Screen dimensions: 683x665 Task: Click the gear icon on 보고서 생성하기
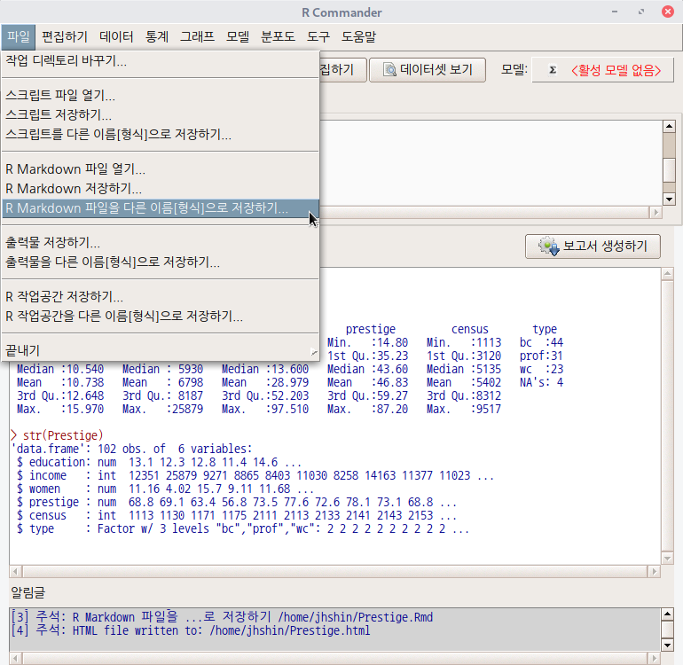[x=548, y=246]
